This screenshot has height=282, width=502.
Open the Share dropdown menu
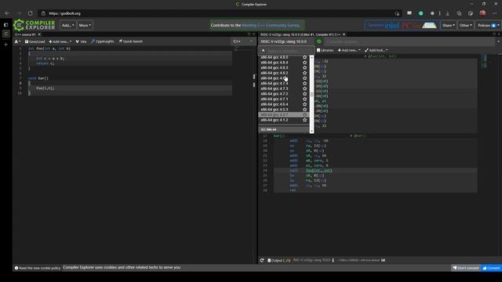(448, 25)
